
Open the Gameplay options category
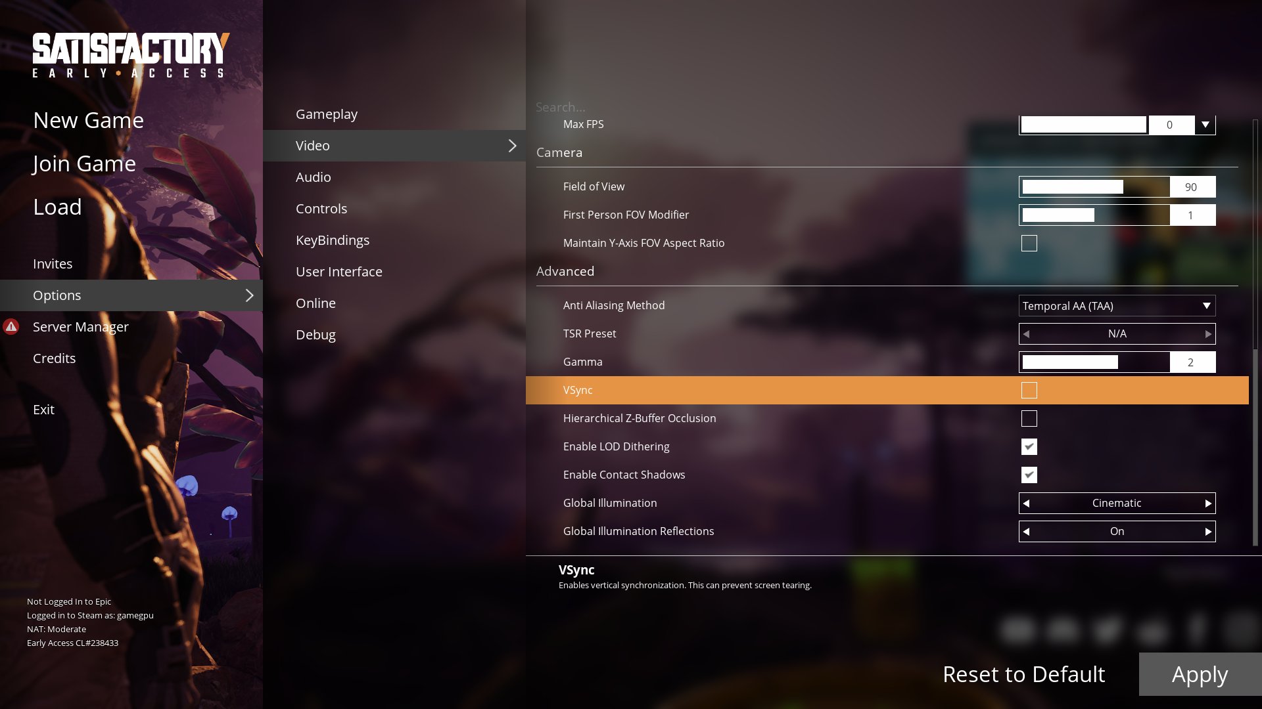[394, 114]
